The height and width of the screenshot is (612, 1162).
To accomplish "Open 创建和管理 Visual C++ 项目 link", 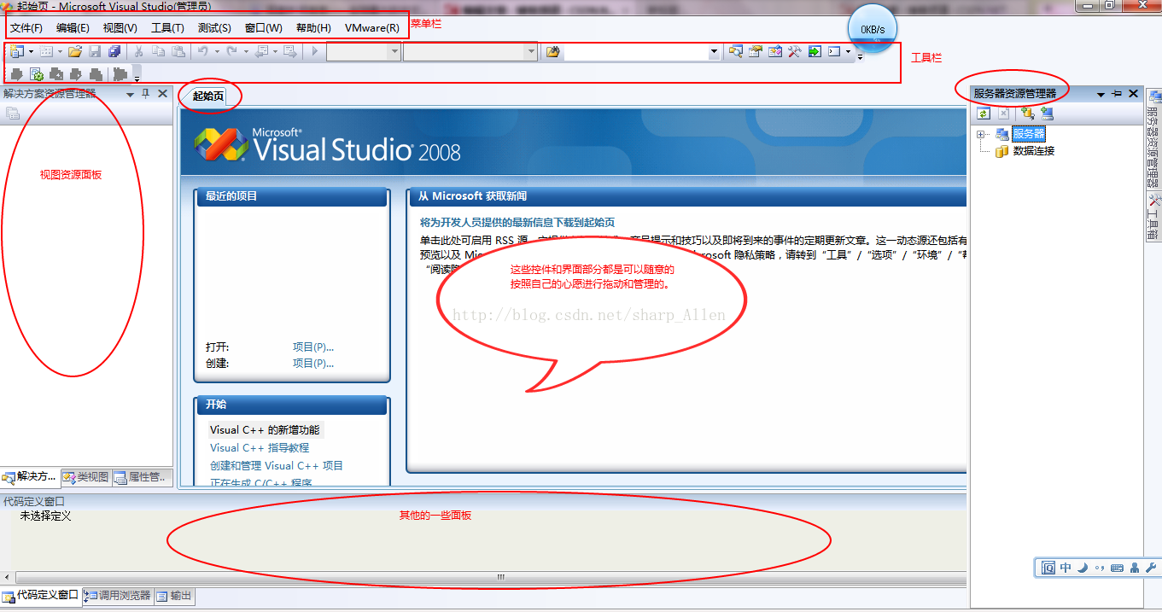I will click(x=277, y=465).
